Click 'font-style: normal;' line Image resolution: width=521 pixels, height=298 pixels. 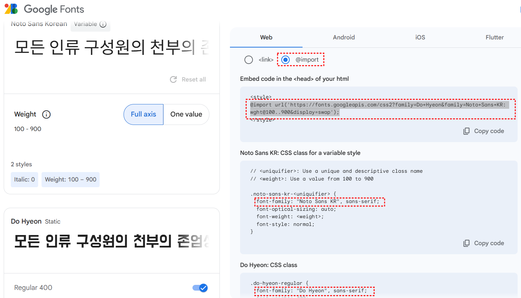(x=285, y=224)
